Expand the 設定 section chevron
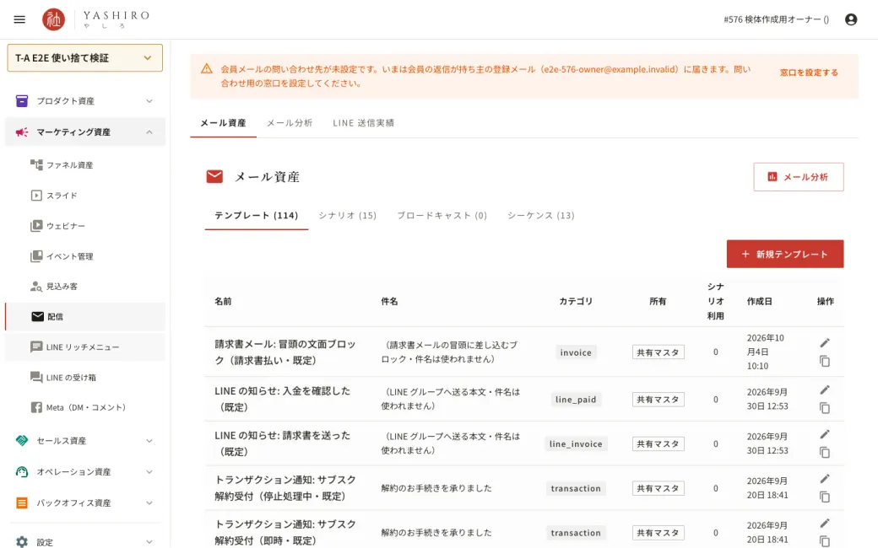Viewport: 878px width, 548px height. click(x=149, y=542)
